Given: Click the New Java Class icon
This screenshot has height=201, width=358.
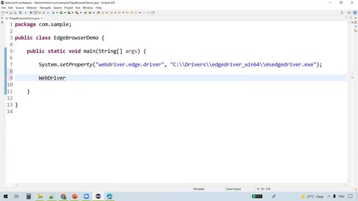Looking at the screenshot, I should pyautogui.click(x=89, y=13).
